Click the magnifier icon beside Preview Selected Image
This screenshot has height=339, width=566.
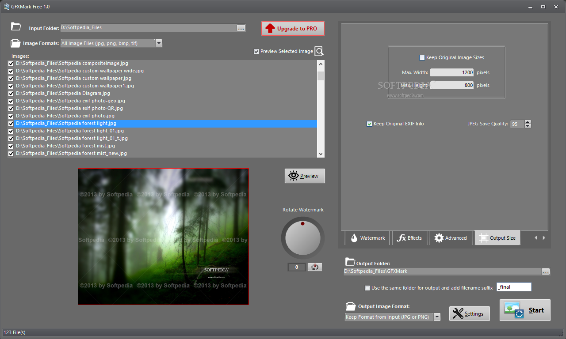(x=319, y=51)
